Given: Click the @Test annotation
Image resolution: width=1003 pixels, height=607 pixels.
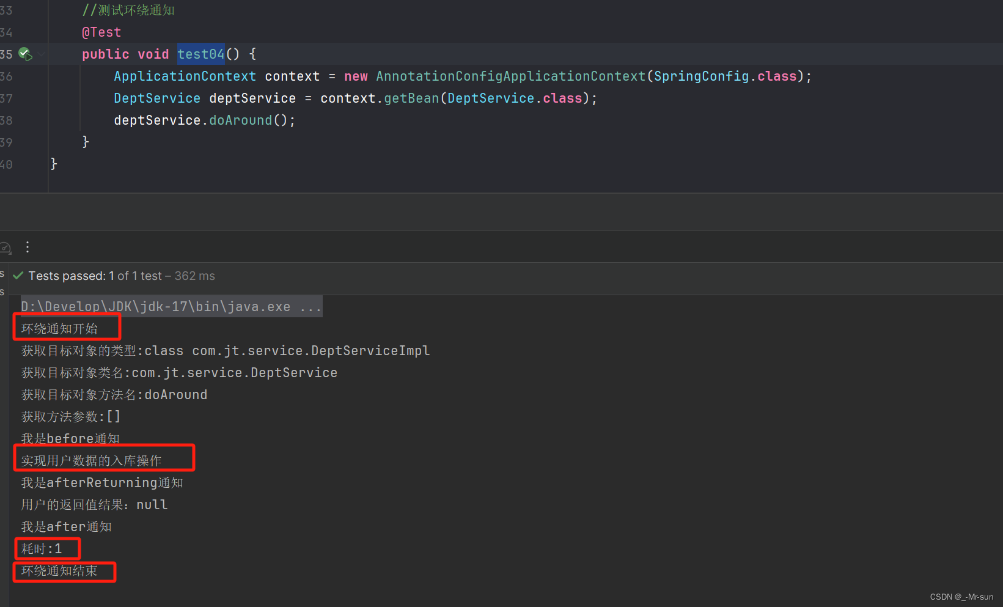Looking at the screenshot, I should pos(101,32).
